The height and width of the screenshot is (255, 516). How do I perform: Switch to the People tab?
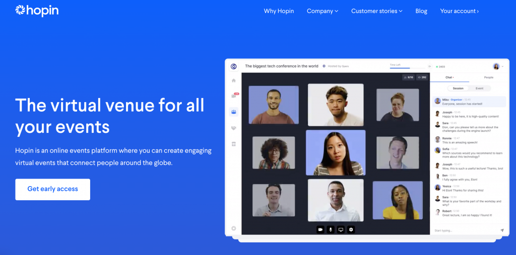click(488, 77)
